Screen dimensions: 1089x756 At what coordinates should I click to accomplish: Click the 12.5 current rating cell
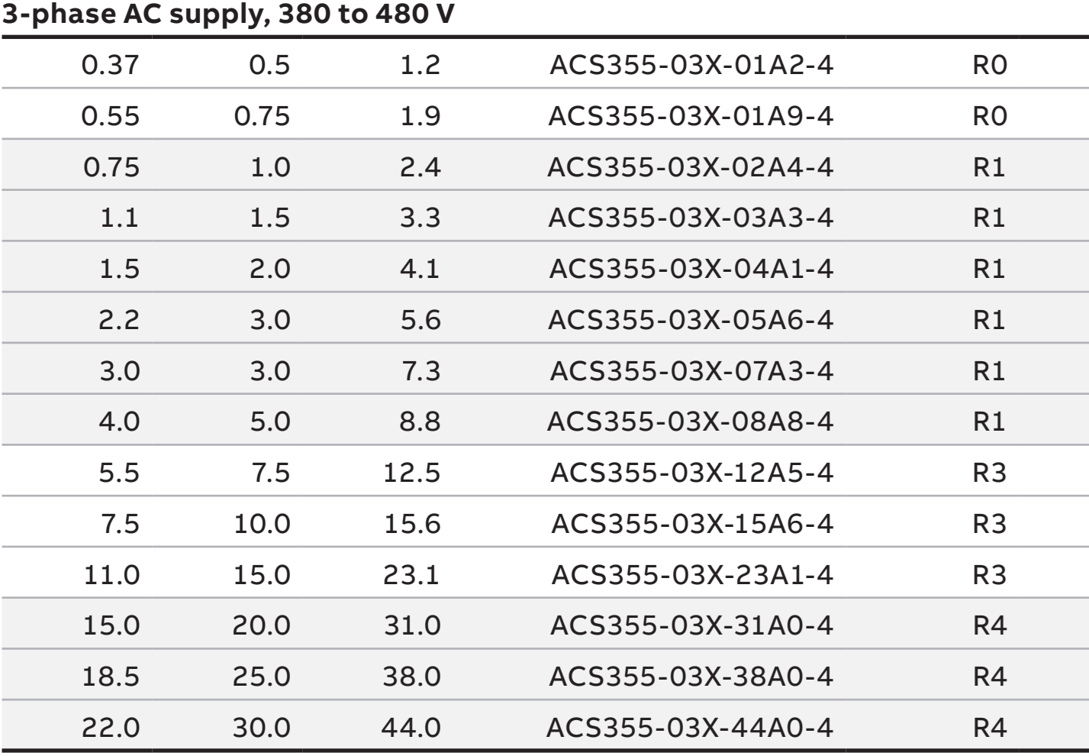[x=412, y=473]
